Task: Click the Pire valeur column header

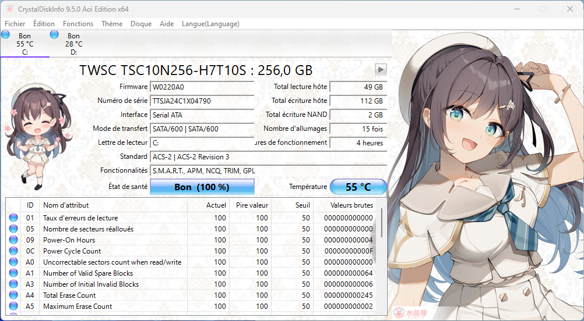Action: (250, 205)
